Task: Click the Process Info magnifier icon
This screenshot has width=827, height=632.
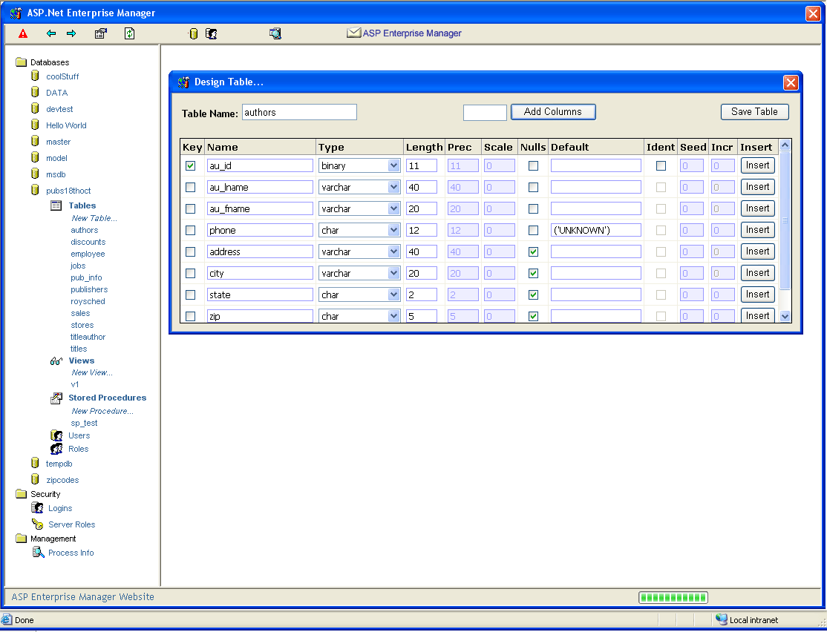Action: (38, 552)
